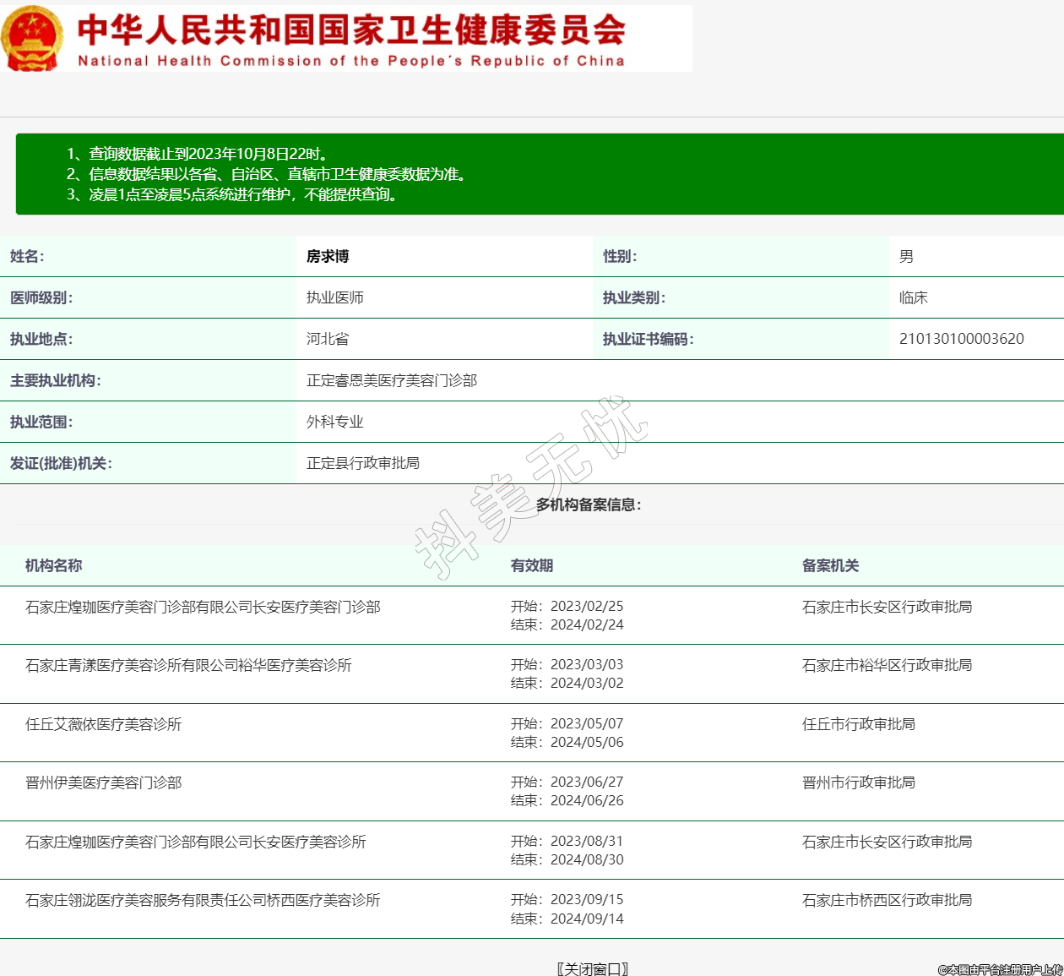1064x976 pixels.
Task: Click the 关闭窗口 link
Action: (x=593, y=968)
